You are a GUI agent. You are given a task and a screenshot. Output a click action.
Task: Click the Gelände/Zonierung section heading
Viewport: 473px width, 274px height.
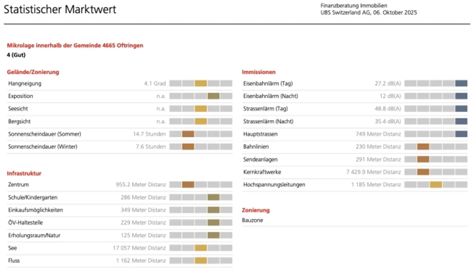click(x=33, y=72)
